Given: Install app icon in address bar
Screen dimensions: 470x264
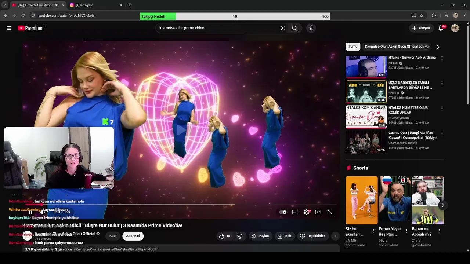Looking at the screenshot, I should coord(413,15).
